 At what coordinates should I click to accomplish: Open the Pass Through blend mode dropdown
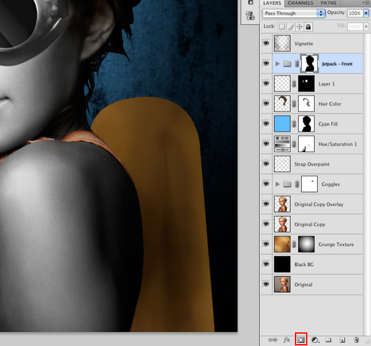point(293,13)
